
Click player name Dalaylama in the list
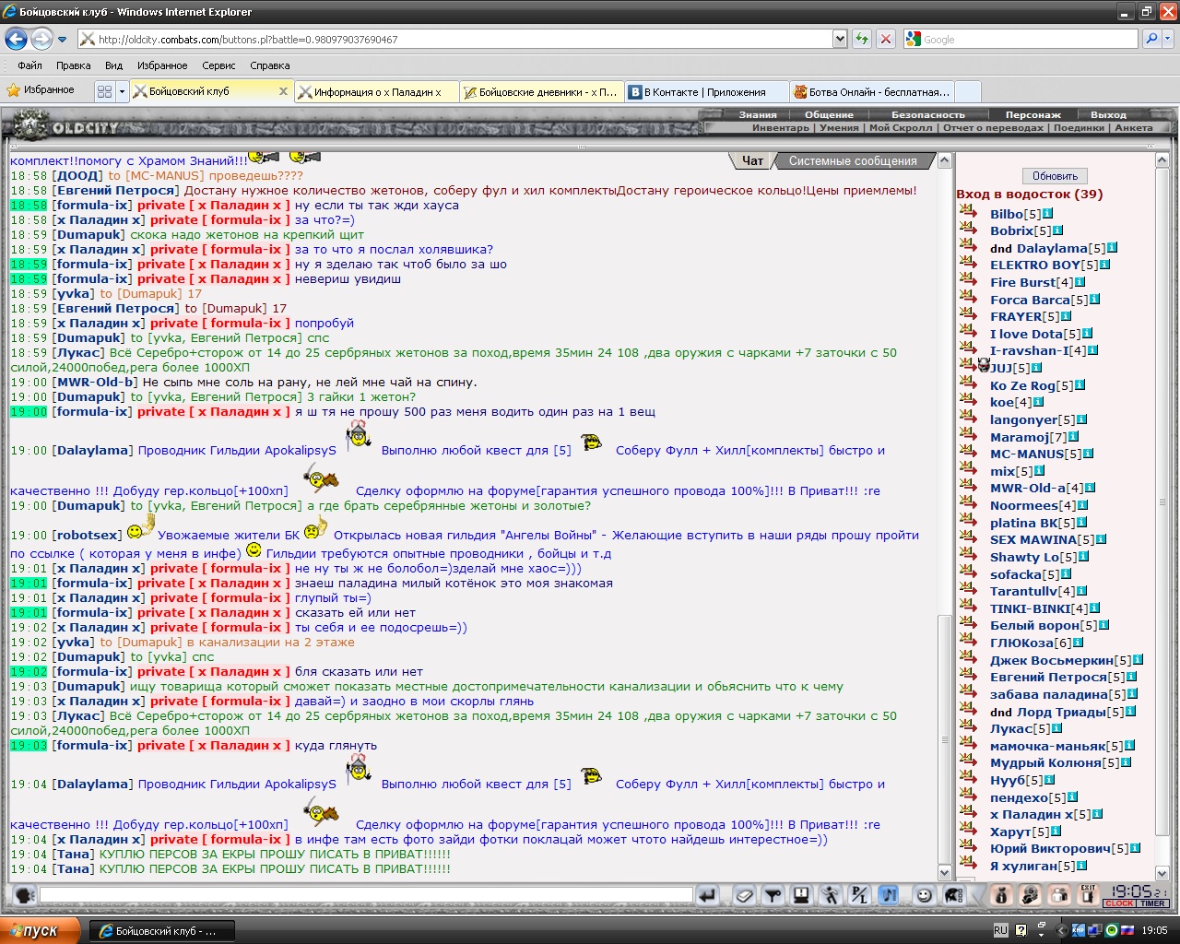tap(1052, 248)
